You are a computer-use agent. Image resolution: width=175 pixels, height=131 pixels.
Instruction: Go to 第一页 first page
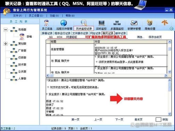tap(75, 120)
